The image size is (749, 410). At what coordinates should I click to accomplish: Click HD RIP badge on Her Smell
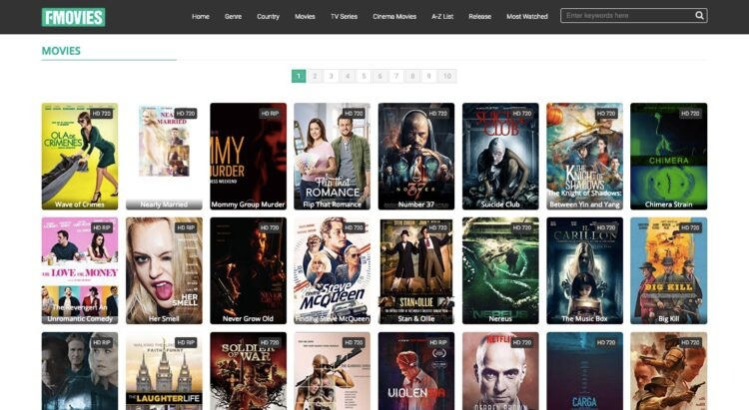coord(186,227)
